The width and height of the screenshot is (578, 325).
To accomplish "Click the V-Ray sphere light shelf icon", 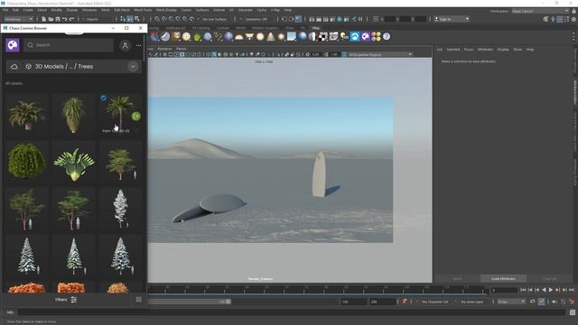I will pyautogui.click(x=260, y=36).
